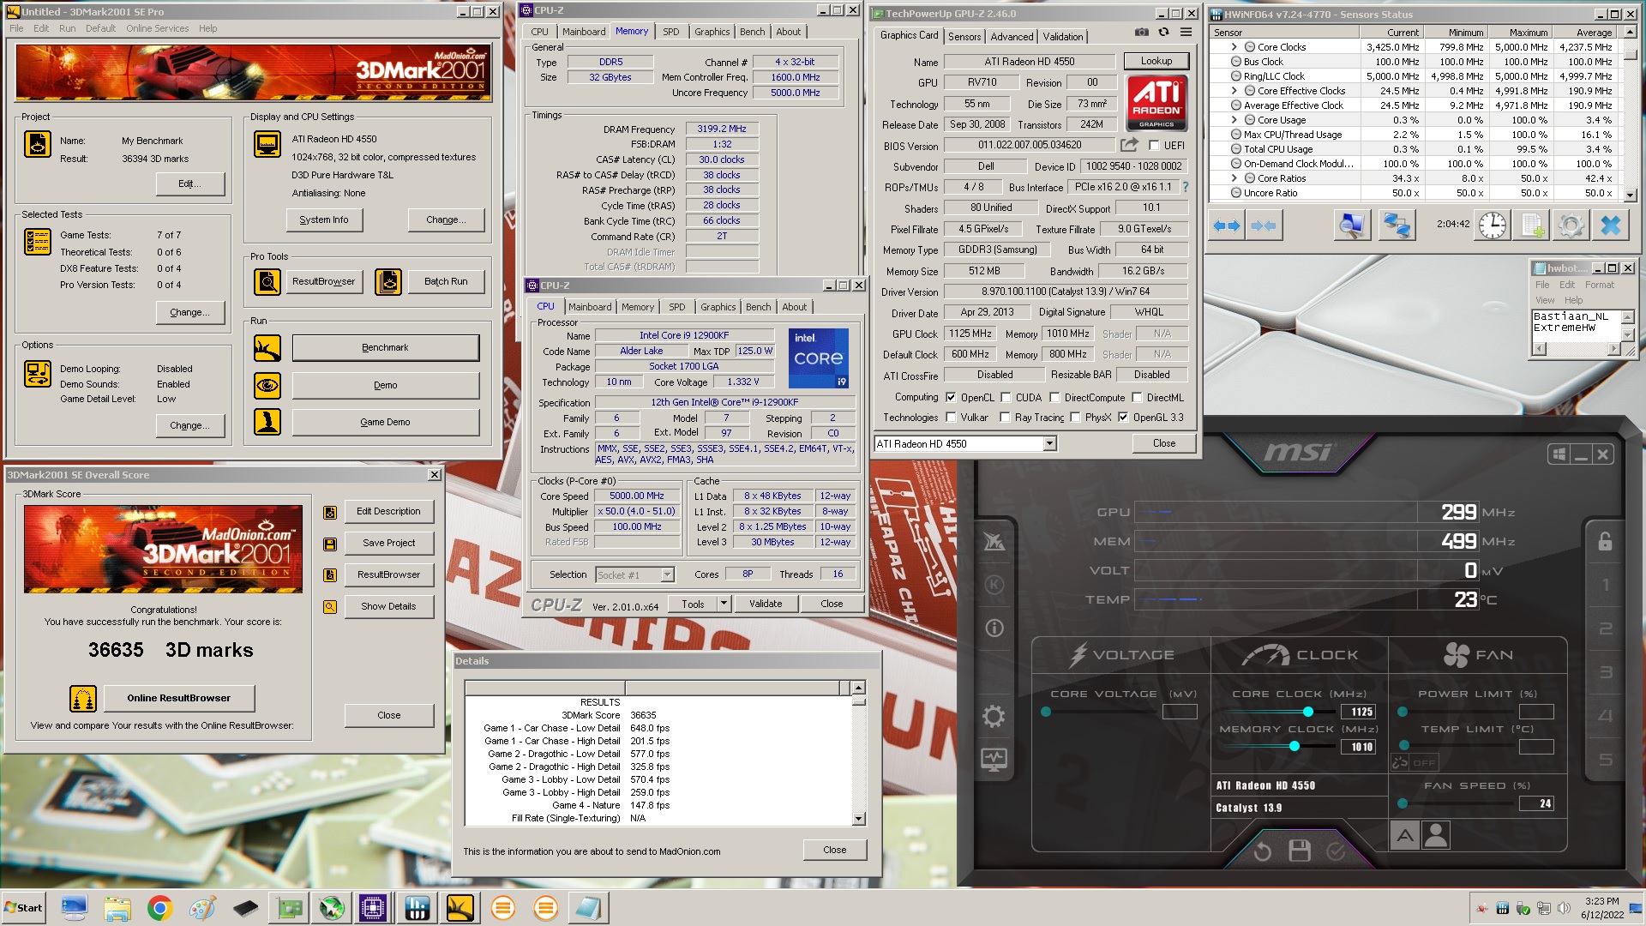Image resolution: width=1646 pixels, height=926 pixels.
Task: Expand Core Effective Clocks row in HWiNFO
Action: click(x=1234, y=91)
